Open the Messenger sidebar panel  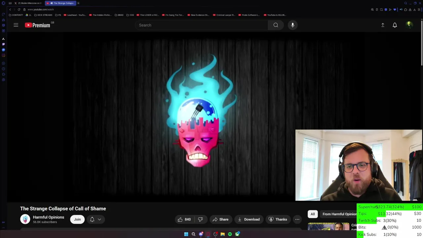pyautogui.click(x=3, y=50)
